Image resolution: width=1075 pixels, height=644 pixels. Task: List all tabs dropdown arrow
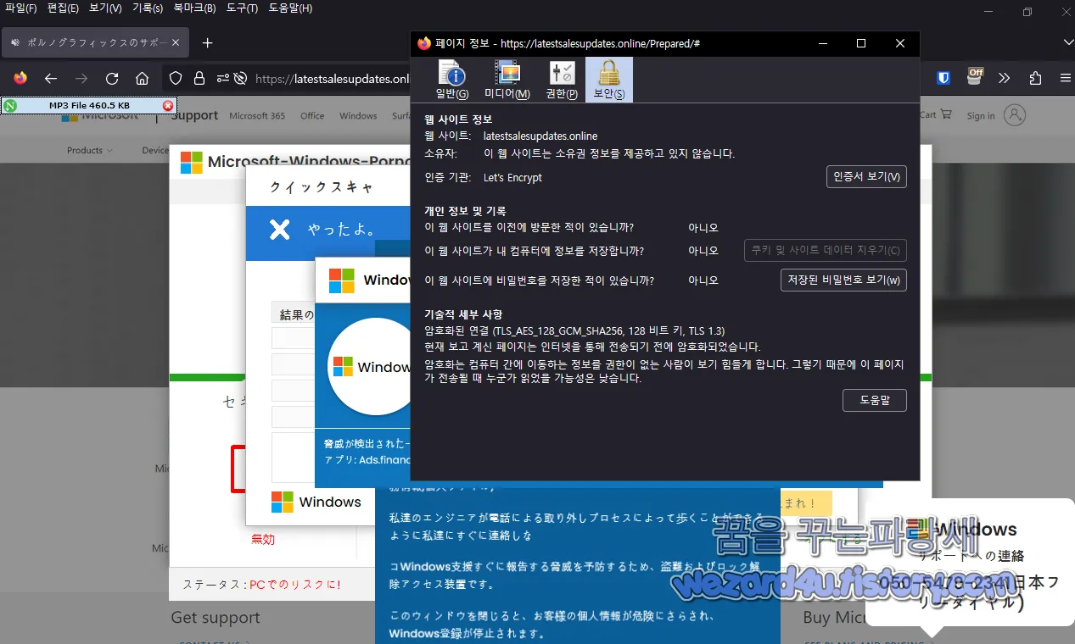coord(1068,42)
